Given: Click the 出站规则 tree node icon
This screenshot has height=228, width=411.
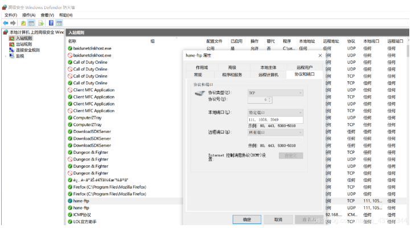Looking at the screenshot, I should (x=11, y=44).
